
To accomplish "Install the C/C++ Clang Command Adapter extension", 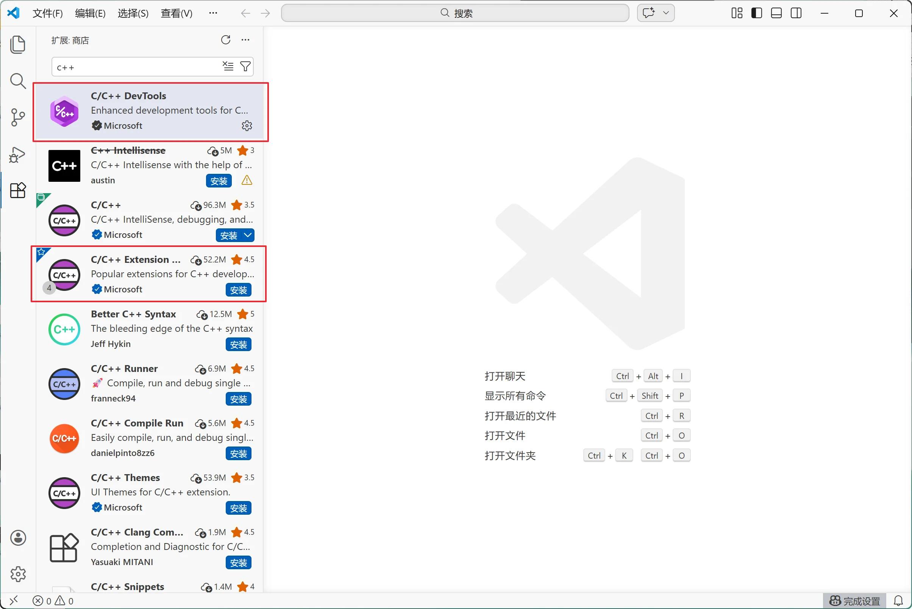I will click(x=239, y=562).
